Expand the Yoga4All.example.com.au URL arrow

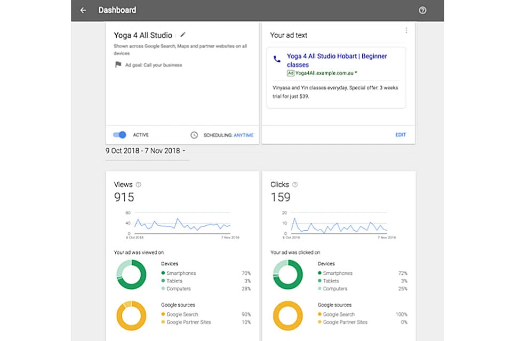[x=356, y=73]
